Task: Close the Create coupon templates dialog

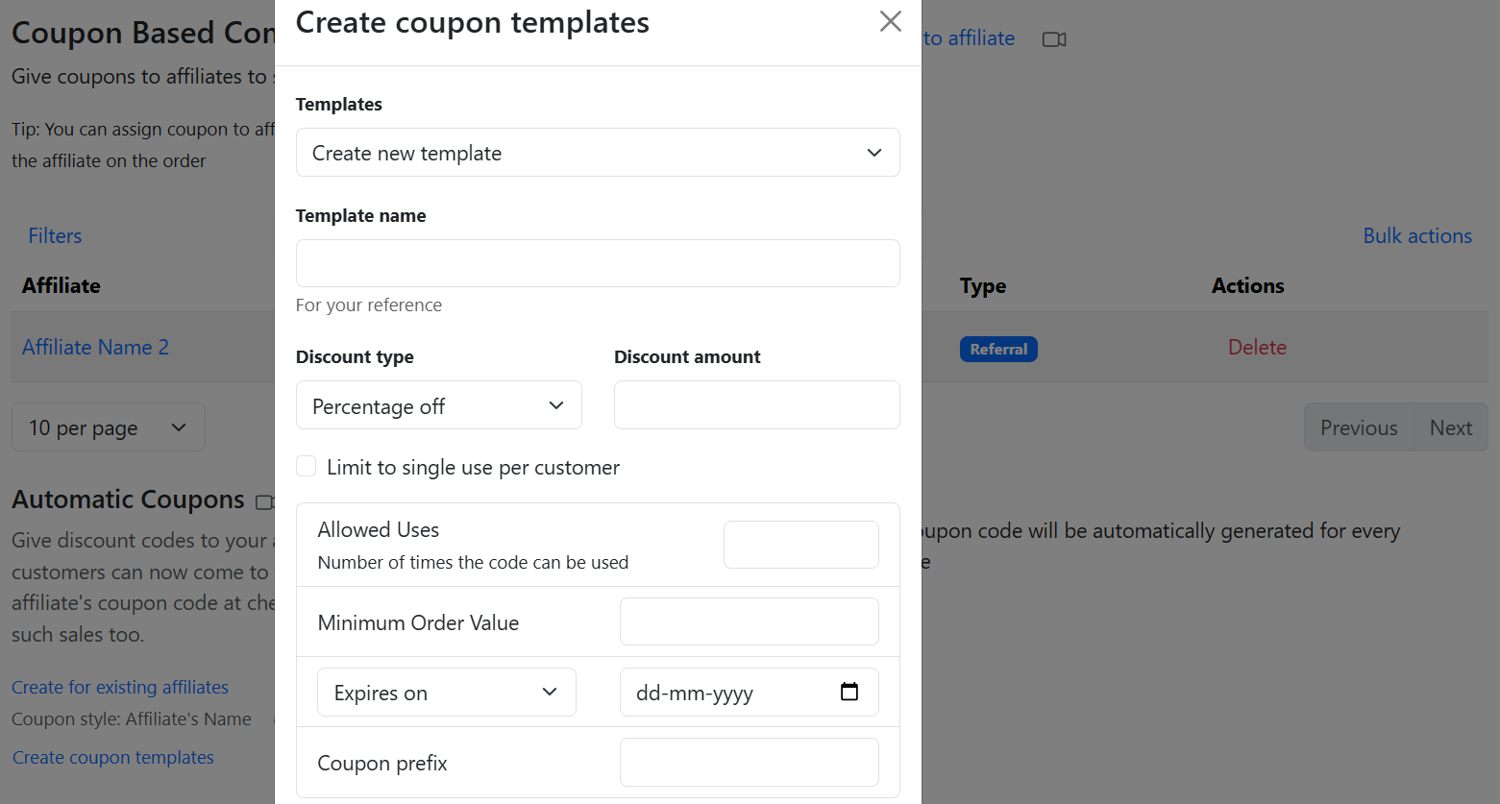Action: click(890, 22)
